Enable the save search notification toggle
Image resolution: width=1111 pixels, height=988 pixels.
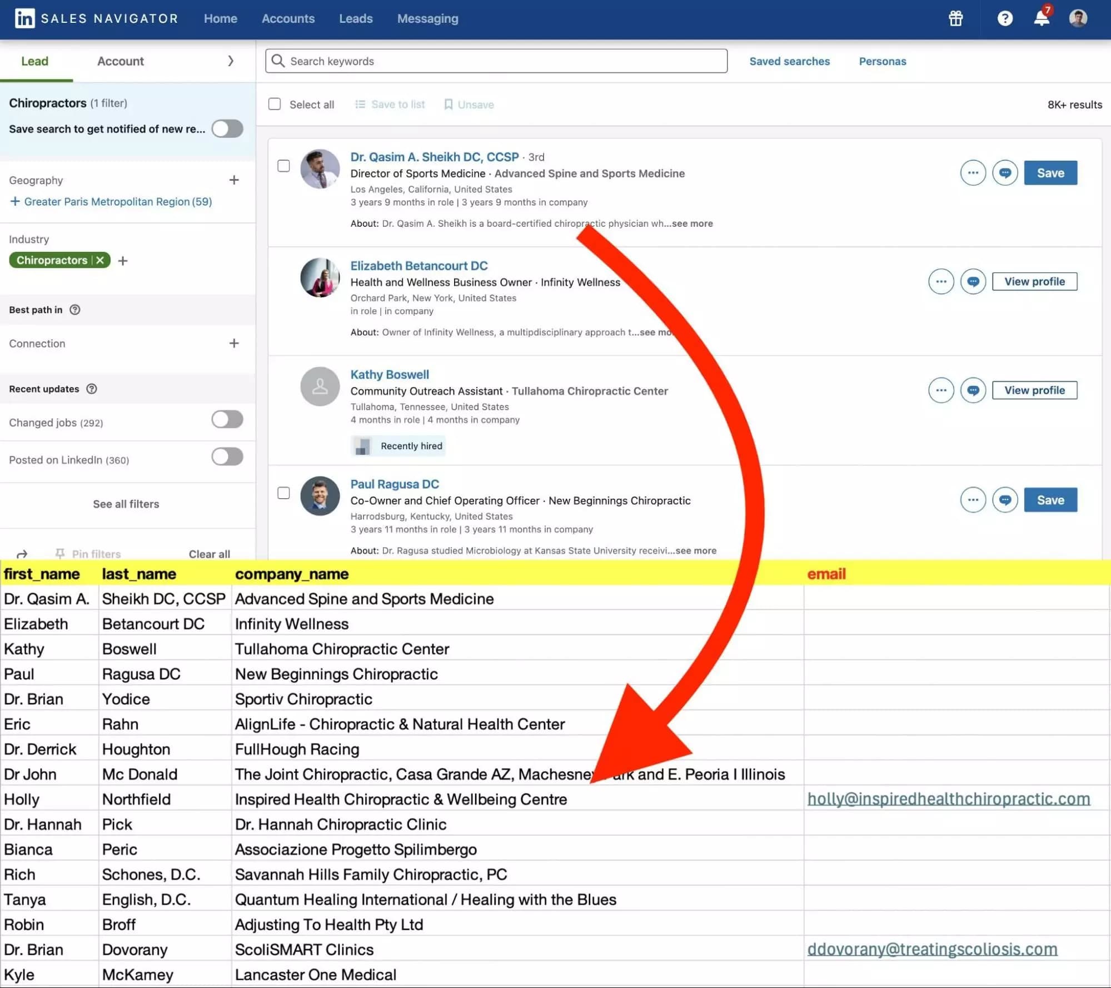[227, 129]
